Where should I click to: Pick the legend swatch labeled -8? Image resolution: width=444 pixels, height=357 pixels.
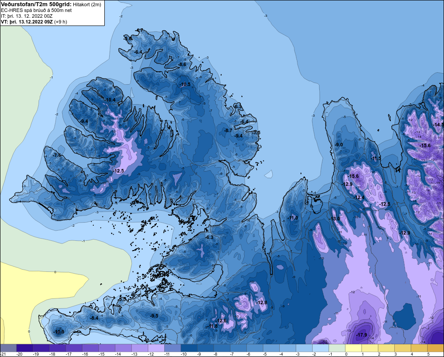click(222, 348)
